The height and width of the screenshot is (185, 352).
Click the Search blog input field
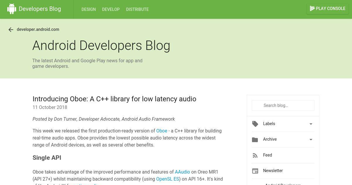pyautogui.click(x=283, y=105)
